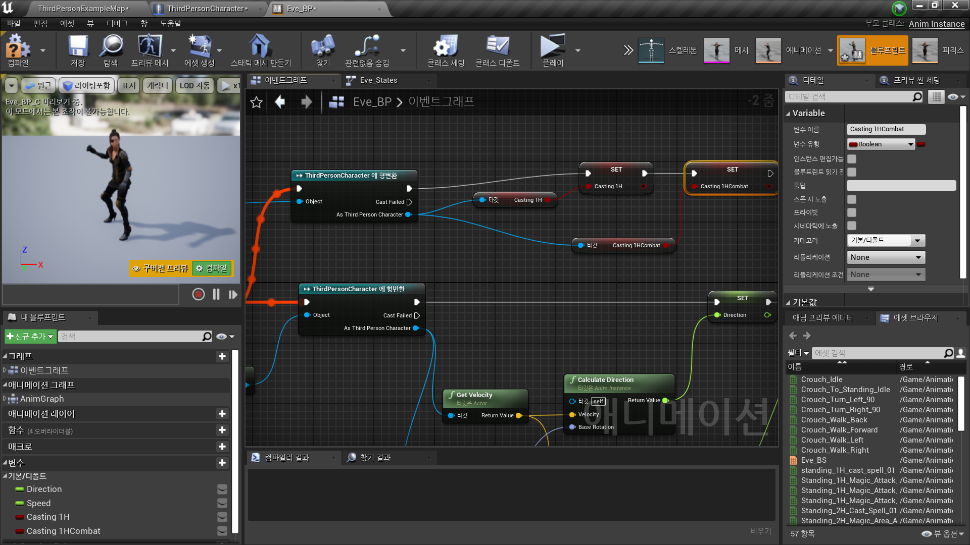Switch to the 스켈레톤 editor mode icon
This screenshot has height=545, width=970.
tap(651, 50)
